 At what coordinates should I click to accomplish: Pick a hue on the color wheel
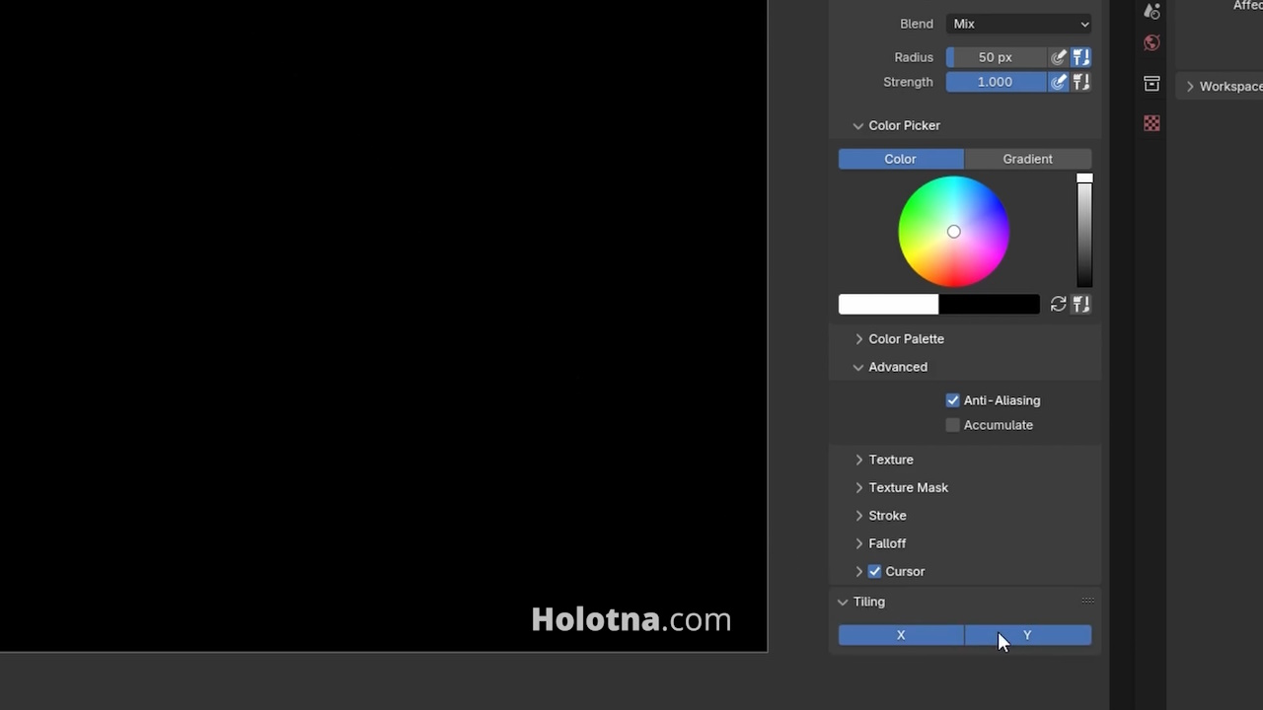954,232
